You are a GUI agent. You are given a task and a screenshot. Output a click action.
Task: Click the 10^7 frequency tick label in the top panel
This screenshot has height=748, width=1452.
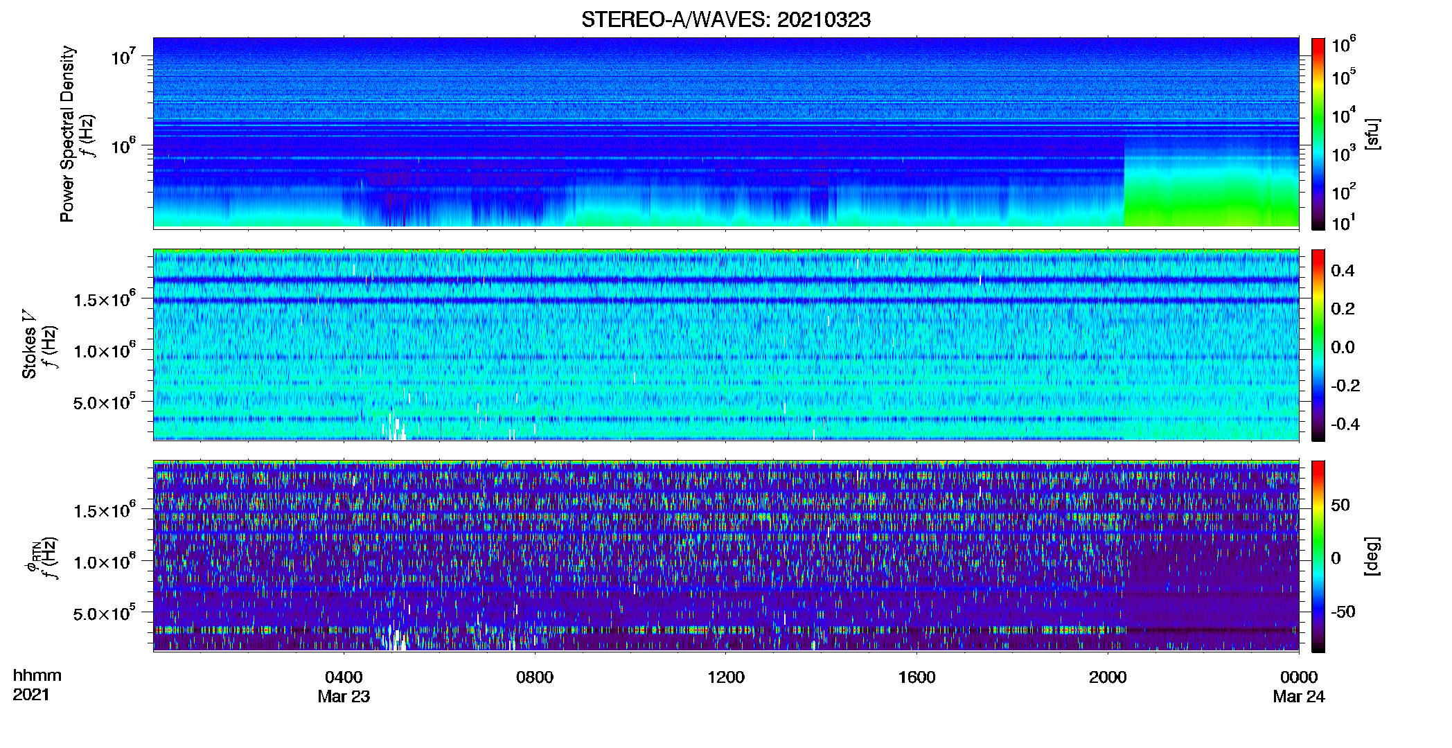pyautogui.click(x=123, y=55)
